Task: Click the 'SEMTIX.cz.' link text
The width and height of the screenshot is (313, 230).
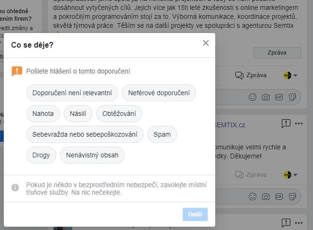Action: (x=231, y=125)
